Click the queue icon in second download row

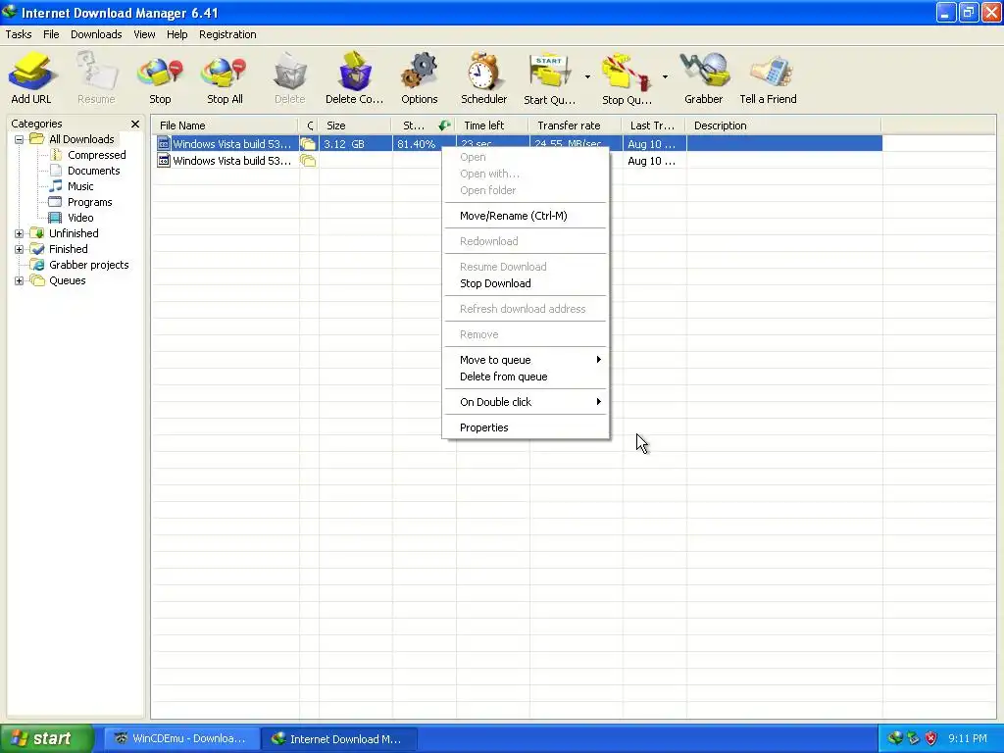(x=309, y=161)
